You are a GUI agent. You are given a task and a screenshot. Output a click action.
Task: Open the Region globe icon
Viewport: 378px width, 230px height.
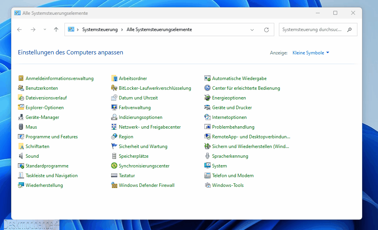(x=114, y=136)
